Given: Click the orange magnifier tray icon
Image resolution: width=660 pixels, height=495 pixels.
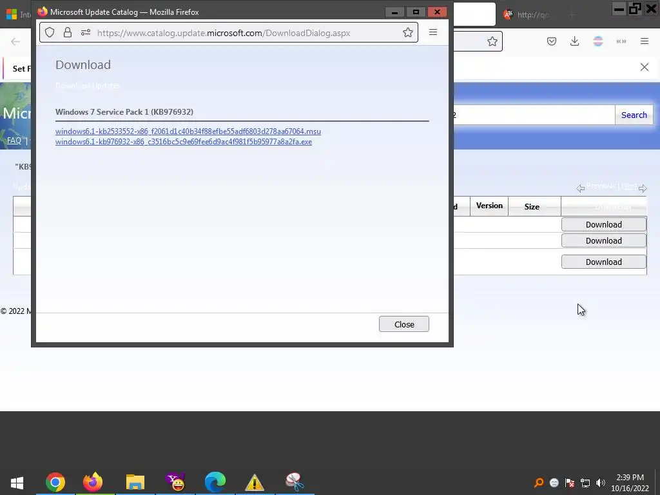Looking at the screenshot, I should click(x=538, y=483).
